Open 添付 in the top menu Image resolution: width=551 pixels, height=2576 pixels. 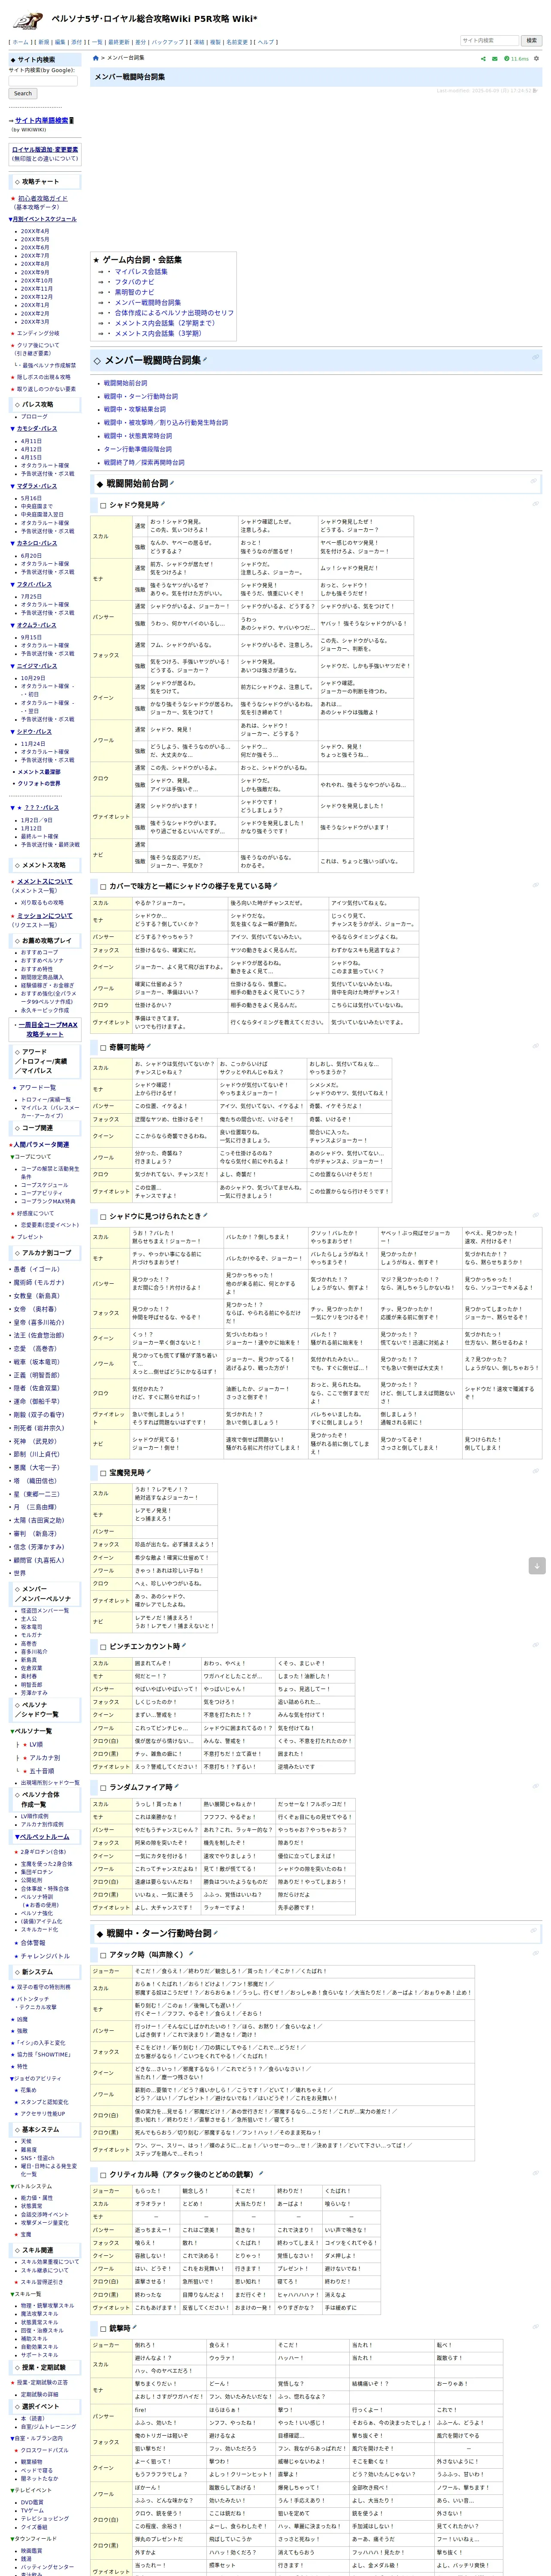tap(77, 42)
